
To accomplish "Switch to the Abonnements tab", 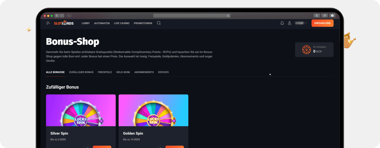I will (144, 72).
